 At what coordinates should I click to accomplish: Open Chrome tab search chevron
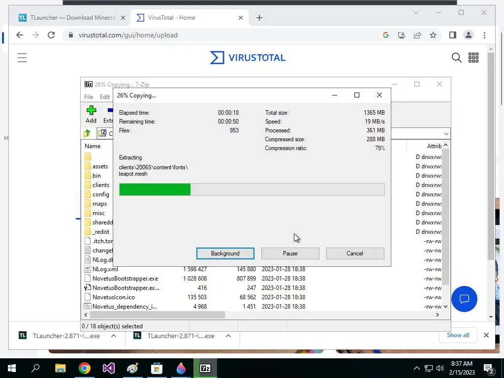tap(415, 12)
